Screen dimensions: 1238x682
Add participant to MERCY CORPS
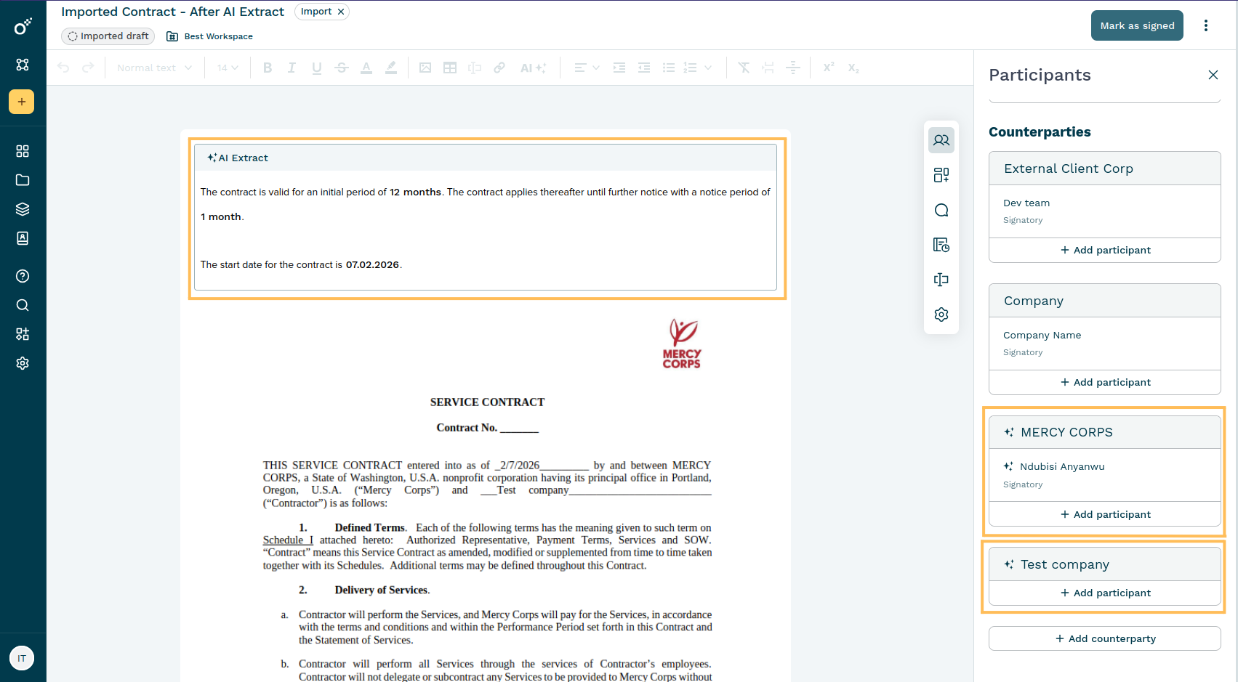click(1105, 514)
